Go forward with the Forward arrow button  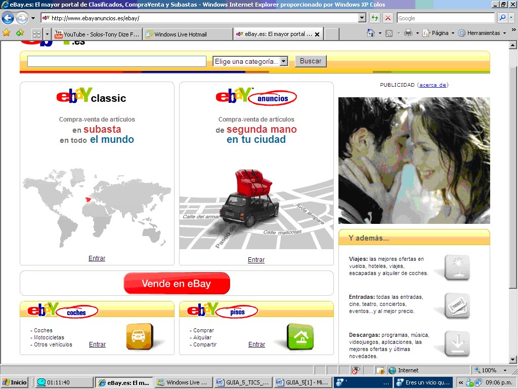coord(22,18)
